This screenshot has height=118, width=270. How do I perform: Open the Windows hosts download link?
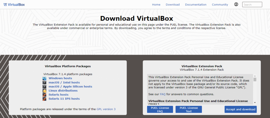[60, 78]
